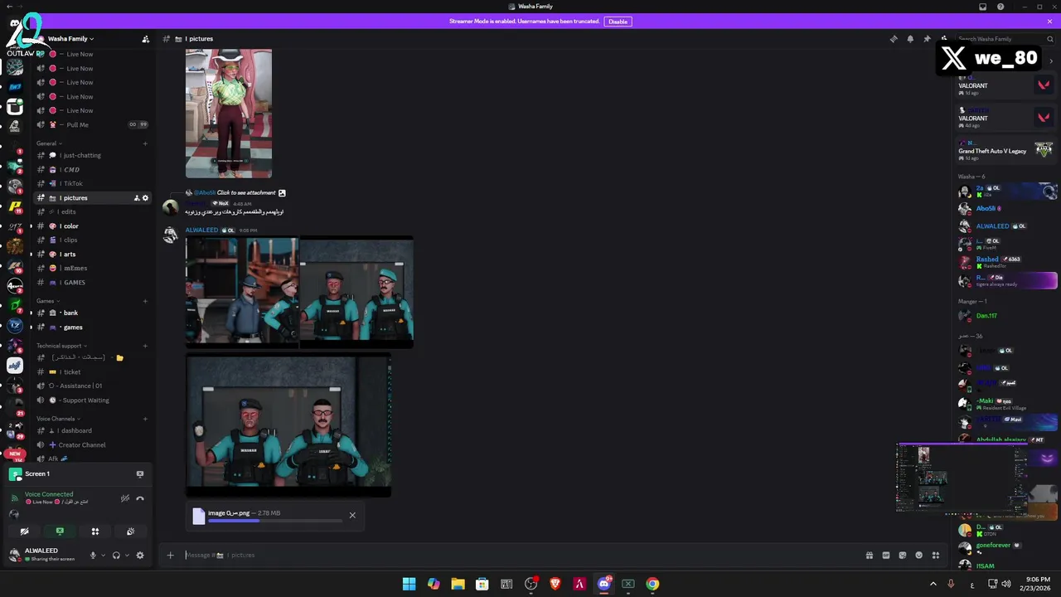Open the ticket channel
1061x597 pixels.
point(92,372)
